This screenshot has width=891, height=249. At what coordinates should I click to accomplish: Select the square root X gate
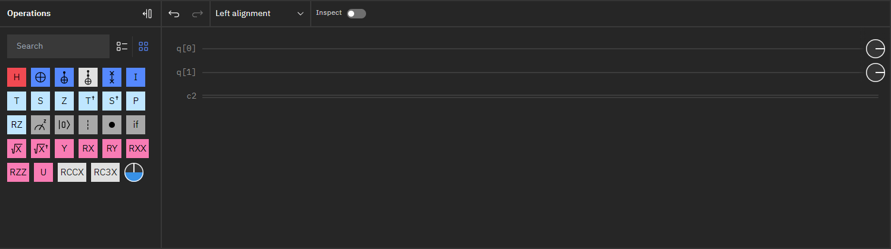tap(17, 149)
